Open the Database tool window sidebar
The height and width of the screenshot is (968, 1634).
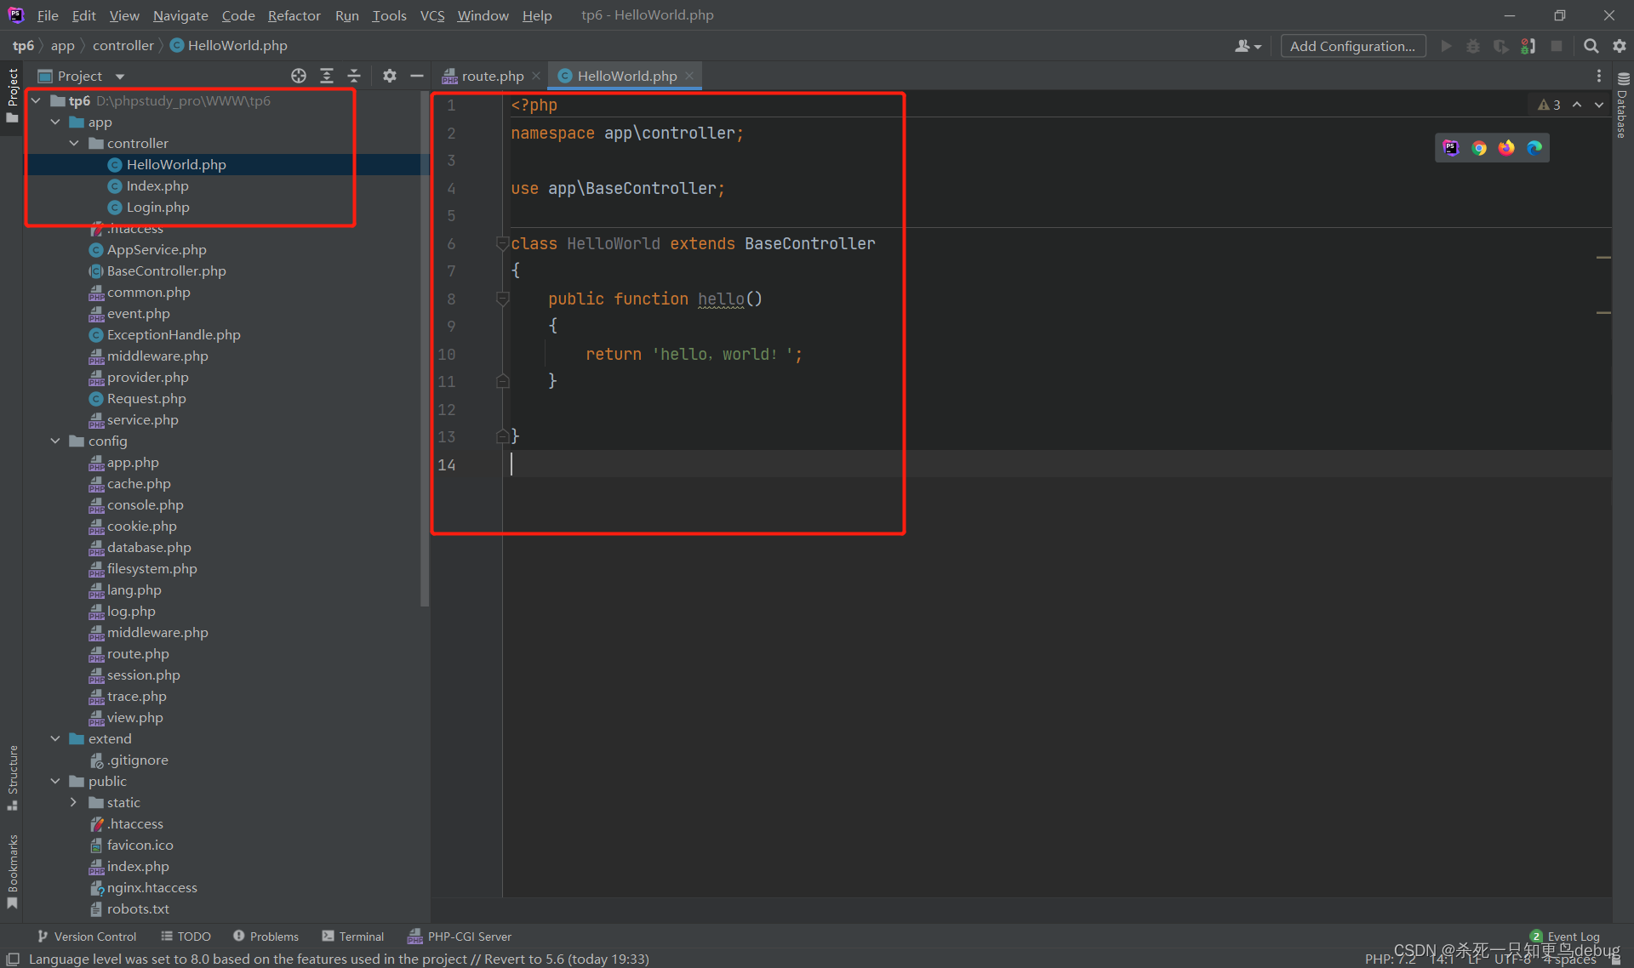coord(1622,105)
